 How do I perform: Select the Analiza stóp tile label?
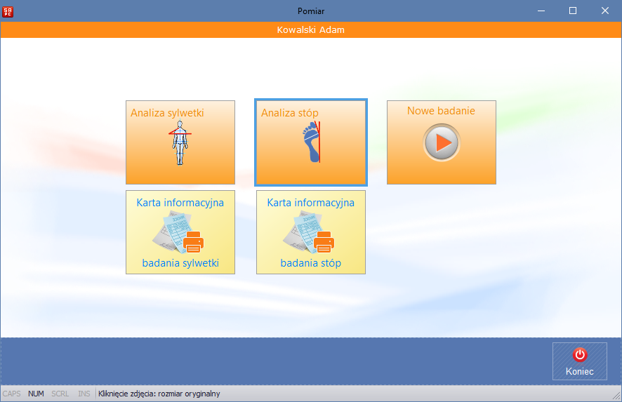pyautogui.click(x=289, y=112)
